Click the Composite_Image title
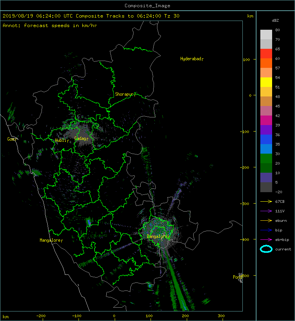Screen dimensions: 295x321 [x=147, y=6]
